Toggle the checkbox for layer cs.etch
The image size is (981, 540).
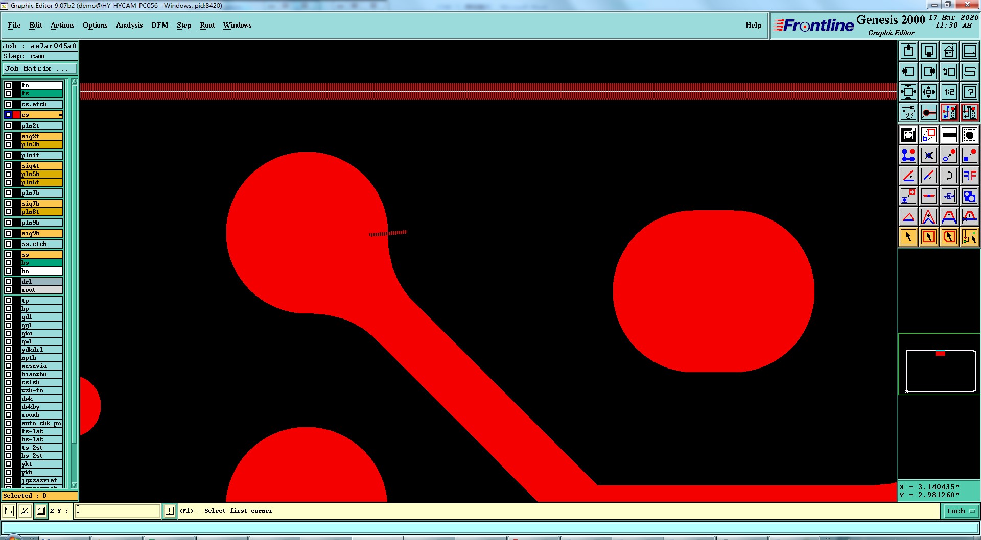8,104
